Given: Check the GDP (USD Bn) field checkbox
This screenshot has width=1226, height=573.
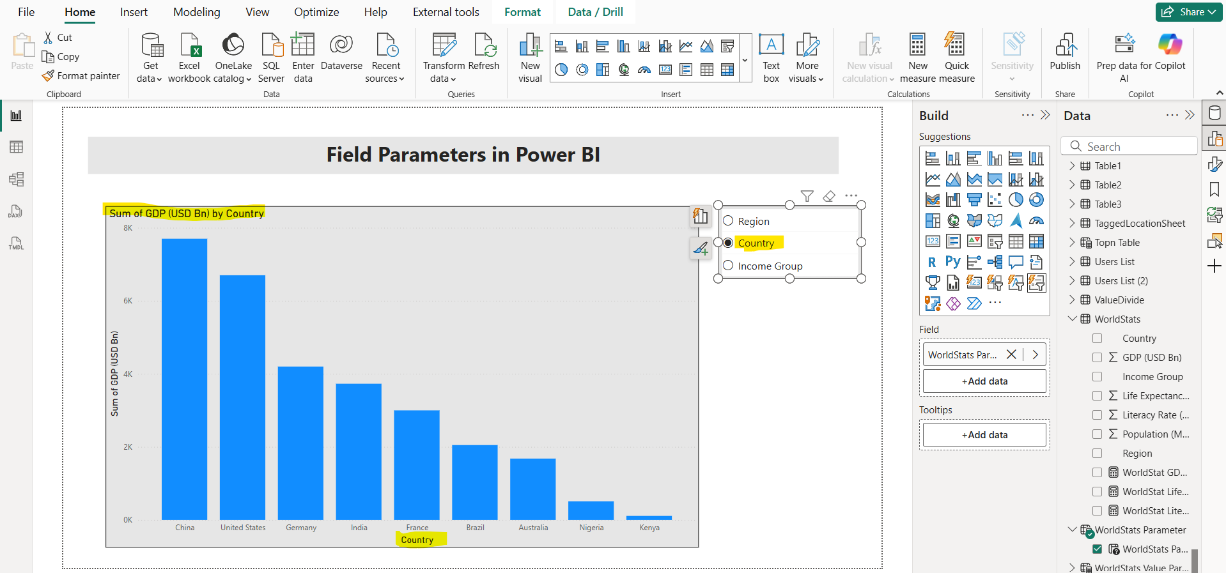Looking at the screenshot, I should [x=1098, y=358].
